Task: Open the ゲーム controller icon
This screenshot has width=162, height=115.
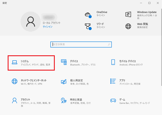Action: 113,101
